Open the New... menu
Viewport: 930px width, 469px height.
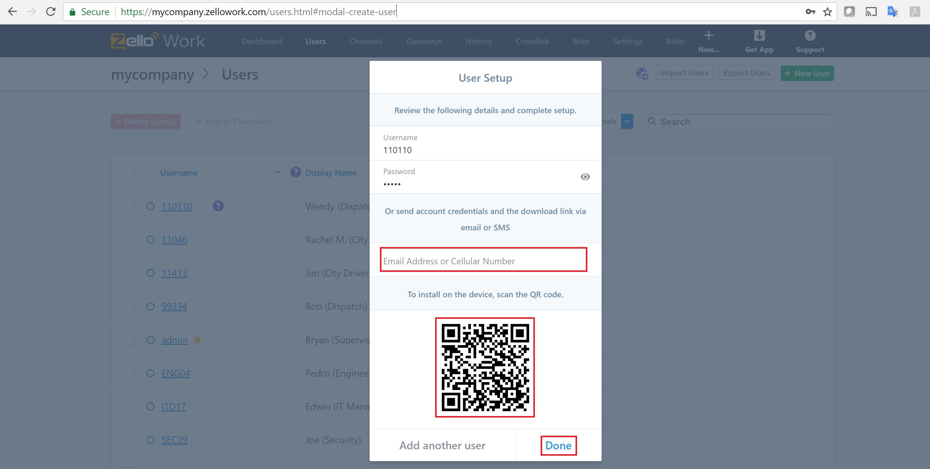(708, 41)
